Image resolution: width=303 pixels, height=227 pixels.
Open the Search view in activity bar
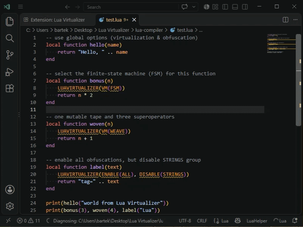point(10,38)
